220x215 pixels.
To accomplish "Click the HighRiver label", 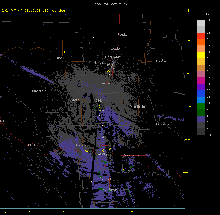I will [x=110, y=190].
